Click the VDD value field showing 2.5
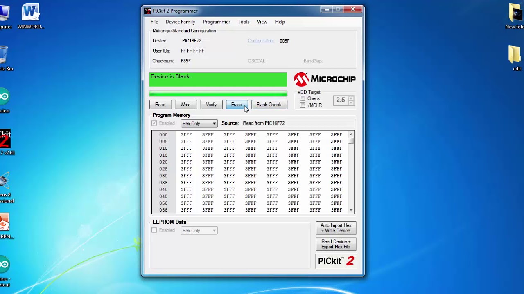The height and width of the screenshot is (294, 524). tap(341, 100)
